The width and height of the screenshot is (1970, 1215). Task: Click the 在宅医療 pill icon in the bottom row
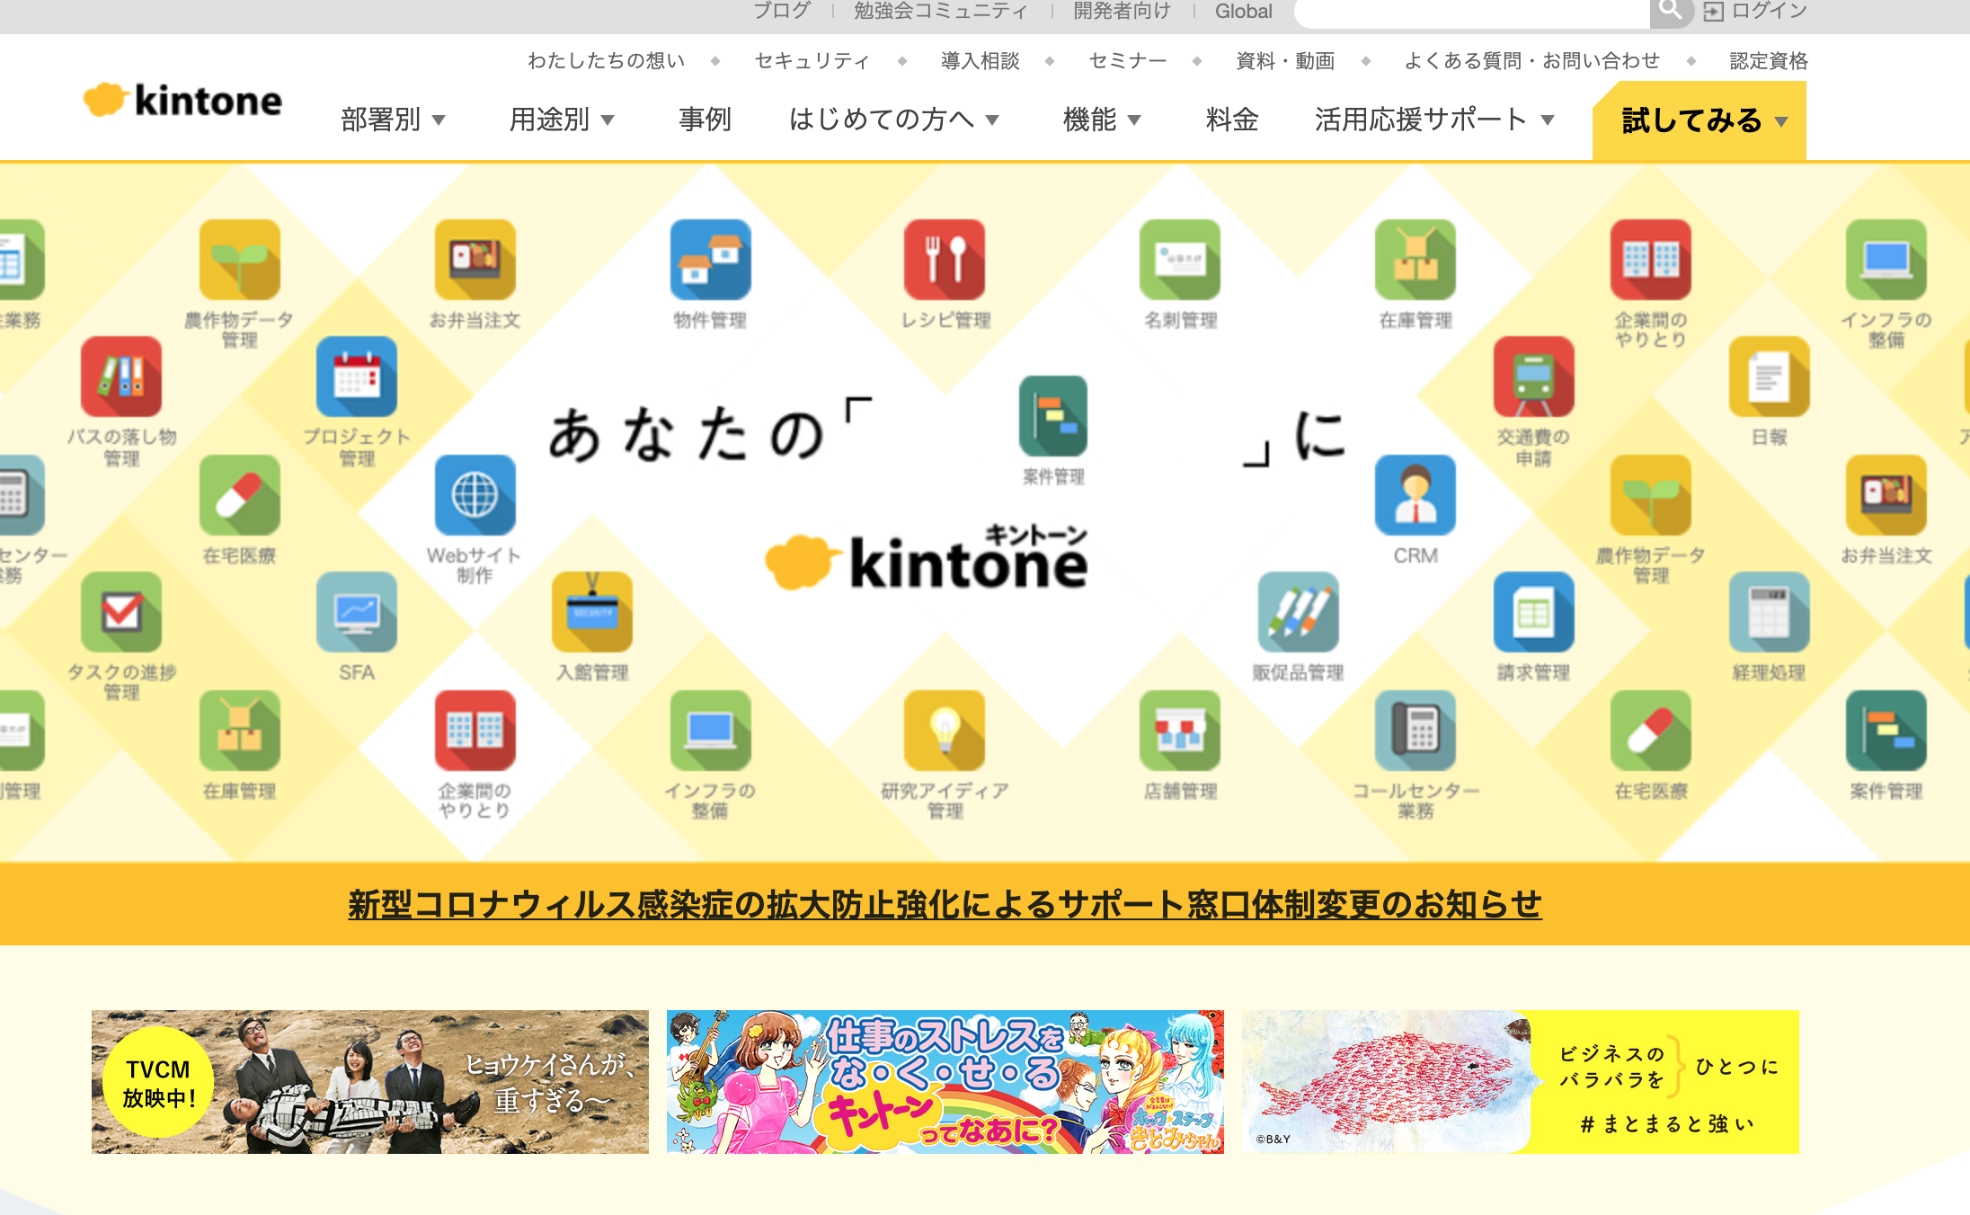[1651, 731]
